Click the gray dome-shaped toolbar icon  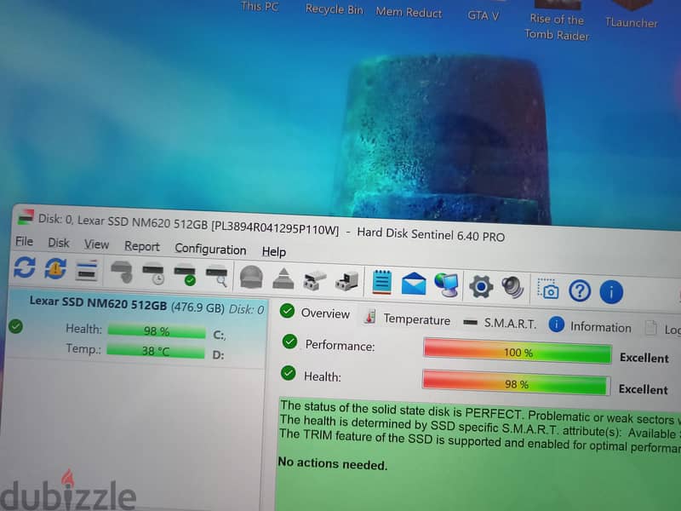(251, 278)
